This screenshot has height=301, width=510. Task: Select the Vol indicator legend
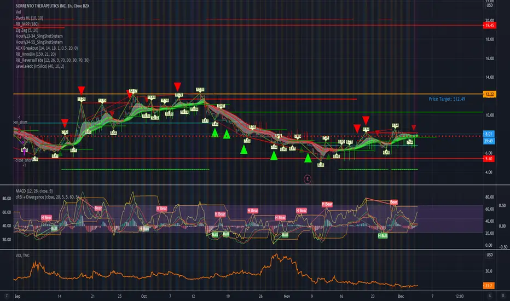18,12
